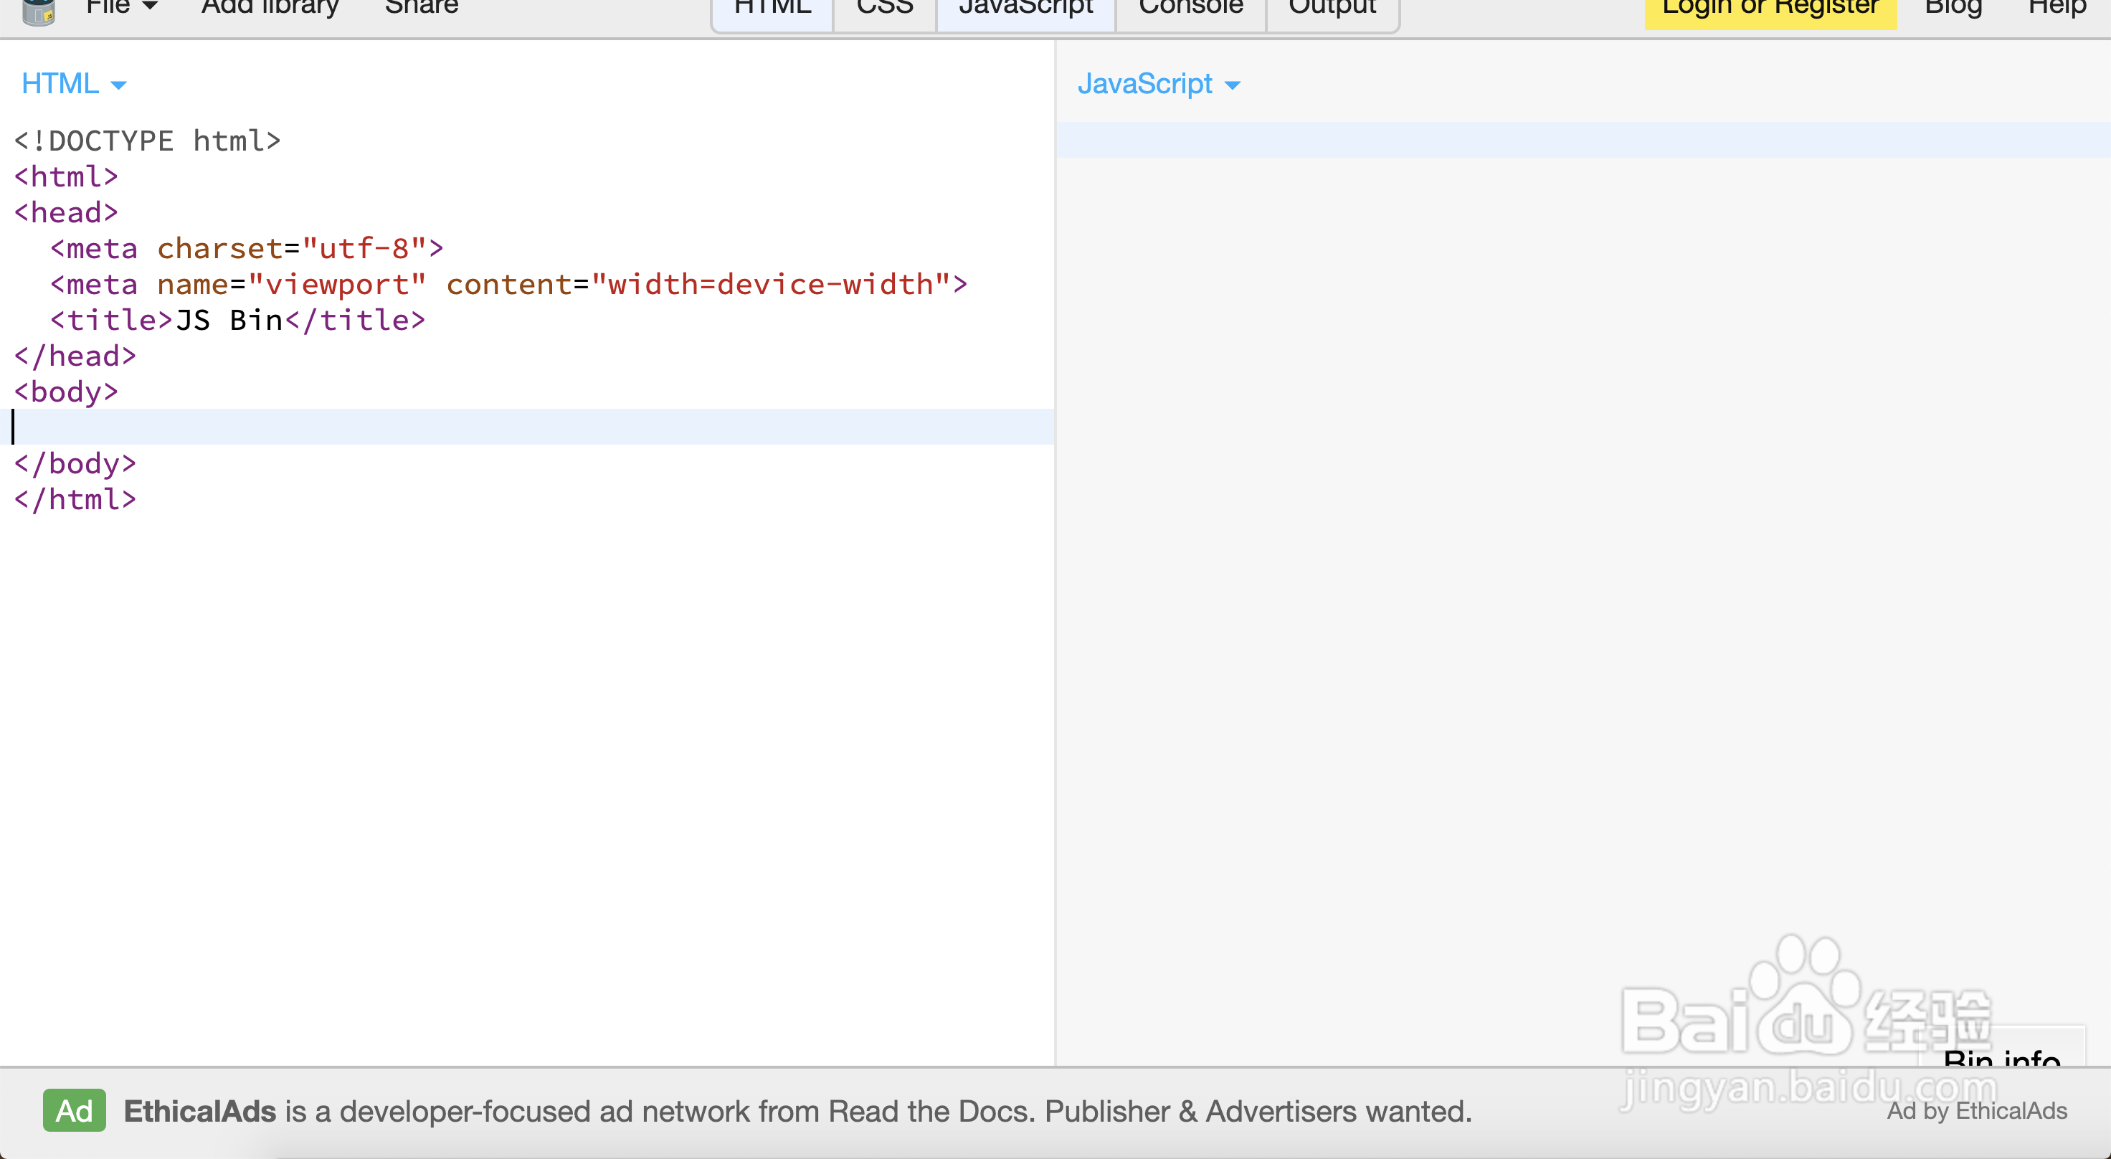
Task: Click the opening <head> tag line
Action: [x=67, y=213]
